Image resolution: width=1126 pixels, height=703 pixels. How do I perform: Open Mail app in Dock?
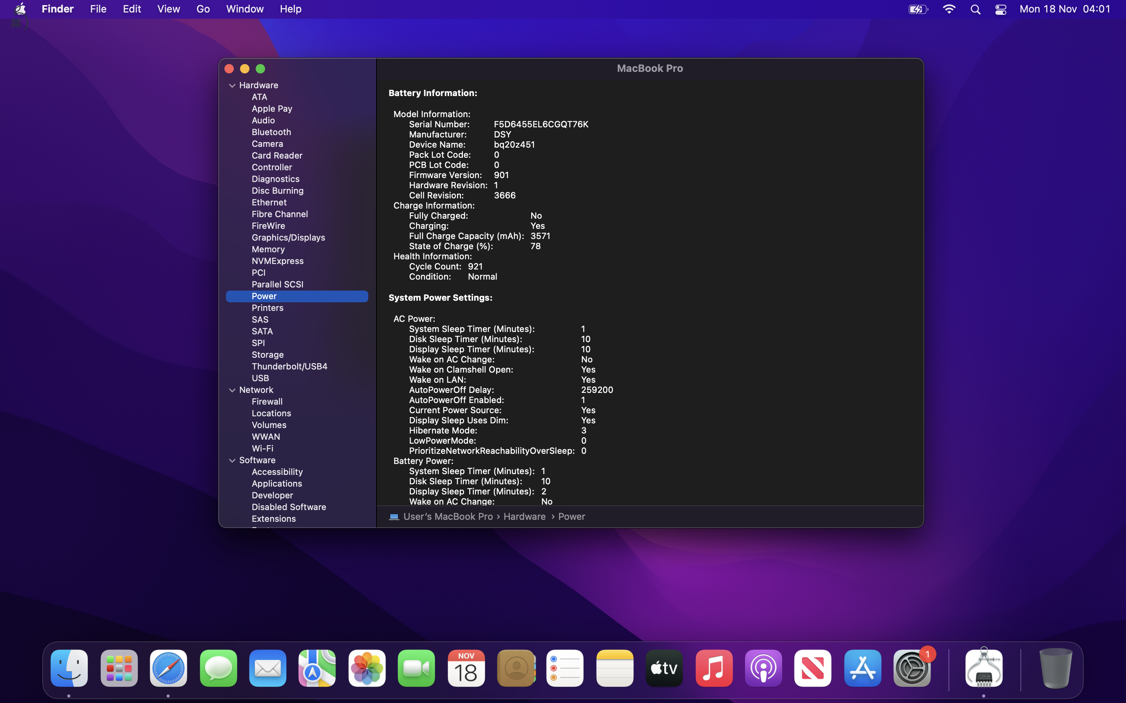click(x=267, y=668)
